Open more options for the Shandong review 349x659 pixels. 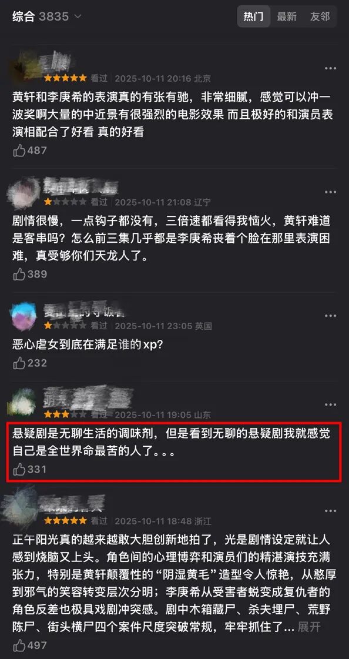pyautogui.click(x=331, y=404)
